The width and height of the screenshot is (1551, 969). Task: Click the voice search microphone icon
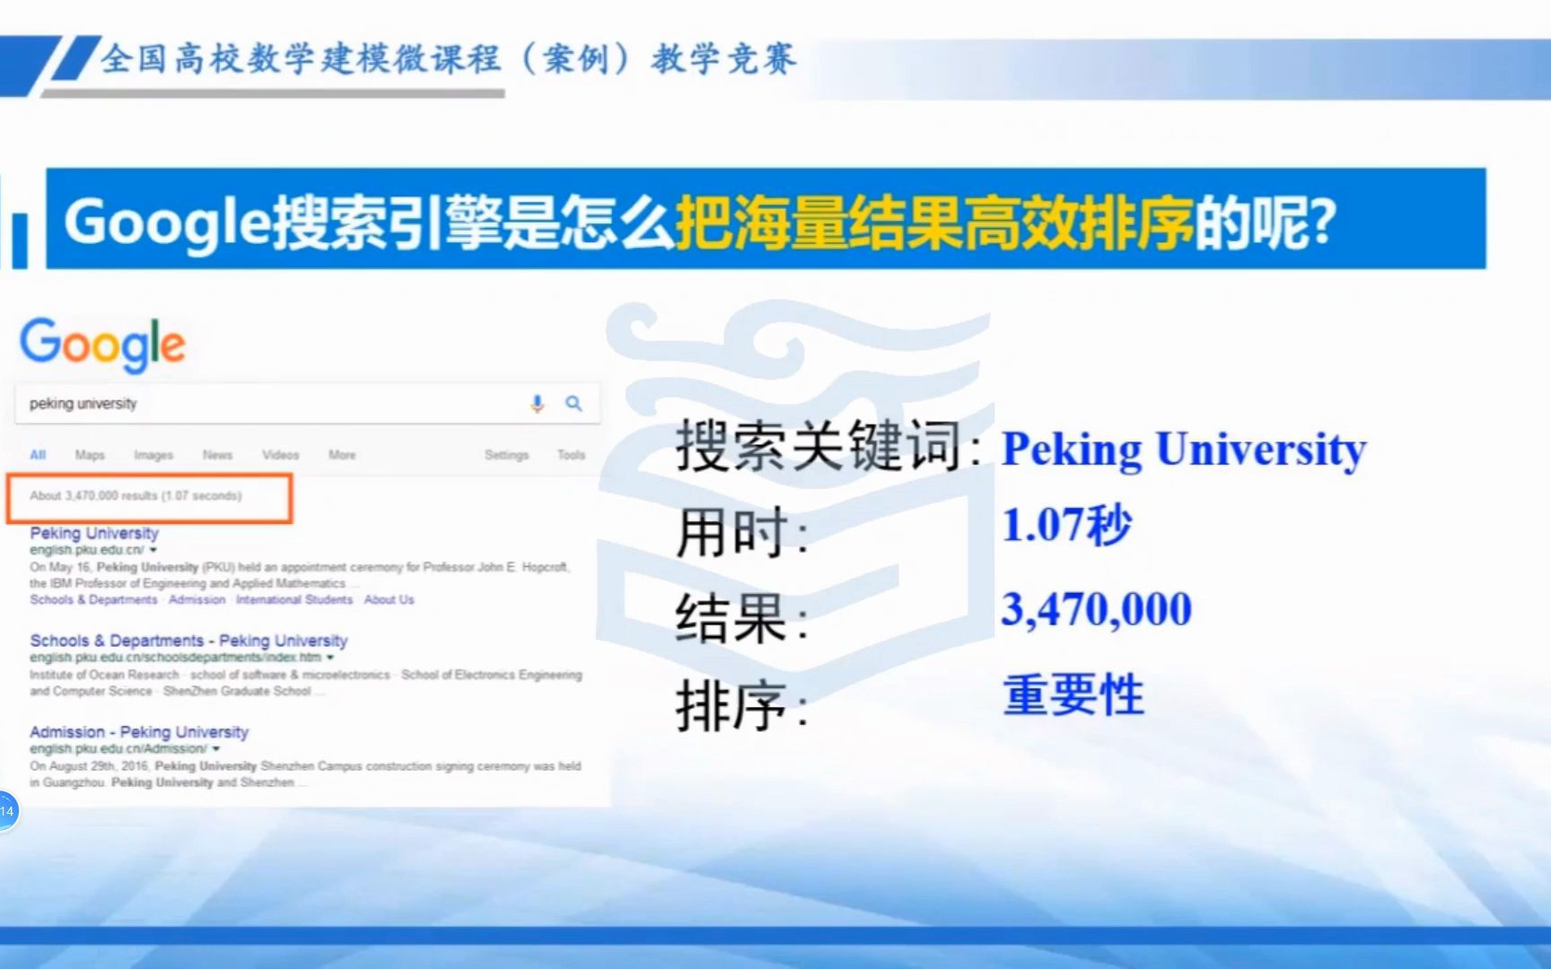pyautogui.click(x=537, y=403)
